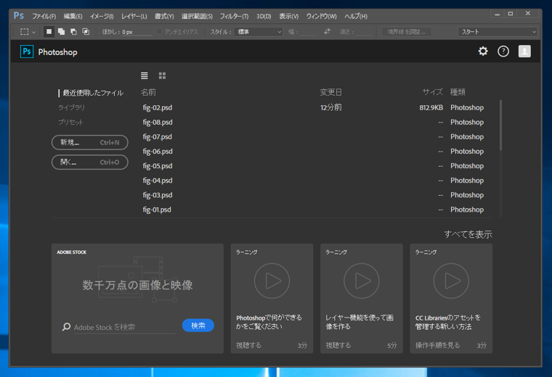The height and width of the screenshot is (377, 552).
Task: Open the 書式(Y) menu
Action: click(x=164, y=16)
